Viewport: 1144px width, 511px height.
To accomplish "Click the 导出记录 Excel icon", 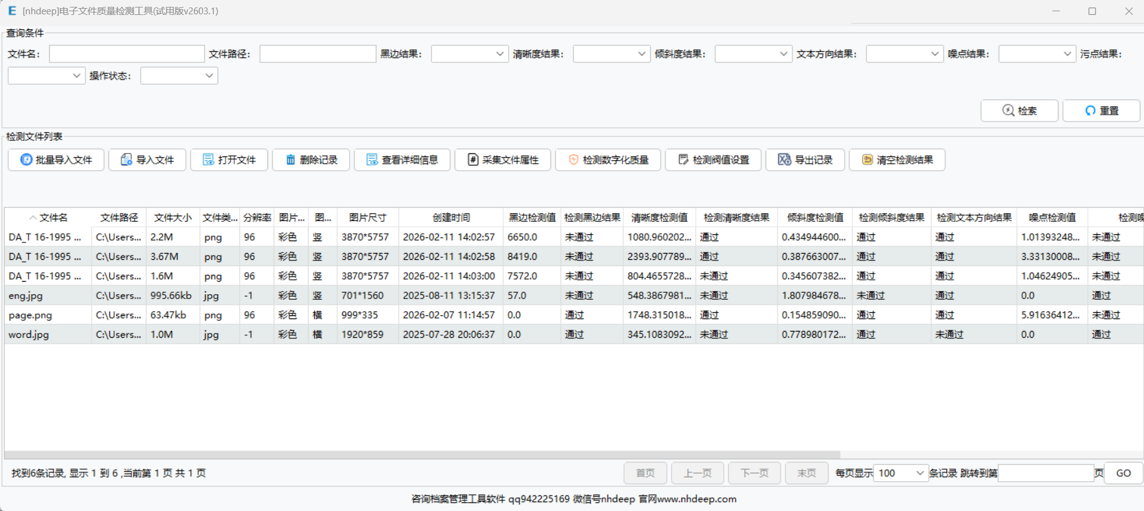I will (x=784, y=160).
